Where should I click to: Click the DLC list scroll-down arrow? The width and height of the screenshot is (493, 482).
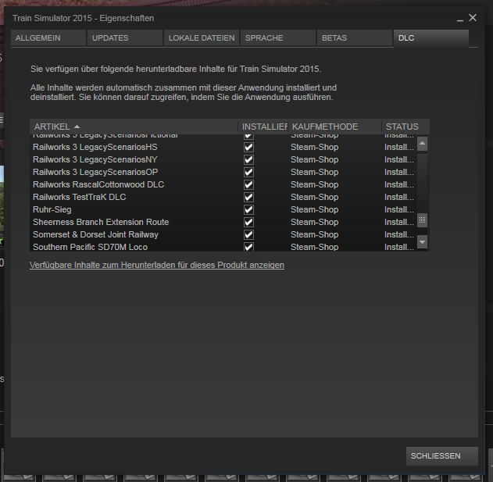pyautogui.click(x=422, y=242)
